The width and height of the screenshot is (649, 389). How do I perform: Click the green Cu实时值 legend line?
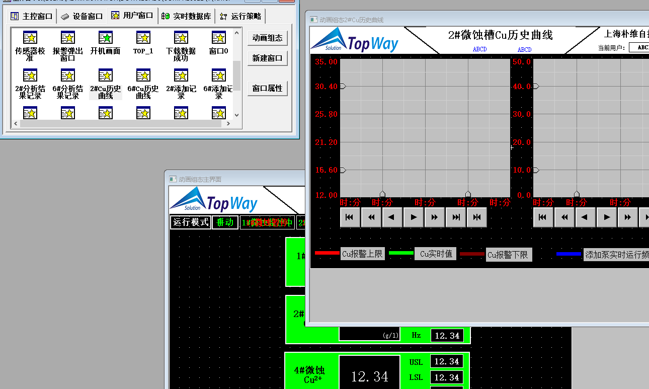[401, 253]
